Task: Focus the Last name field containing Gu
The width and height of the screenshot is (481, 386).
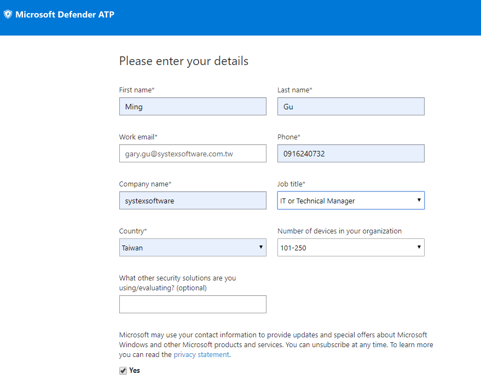Action: pyautogui.click(x=351, y=107)
